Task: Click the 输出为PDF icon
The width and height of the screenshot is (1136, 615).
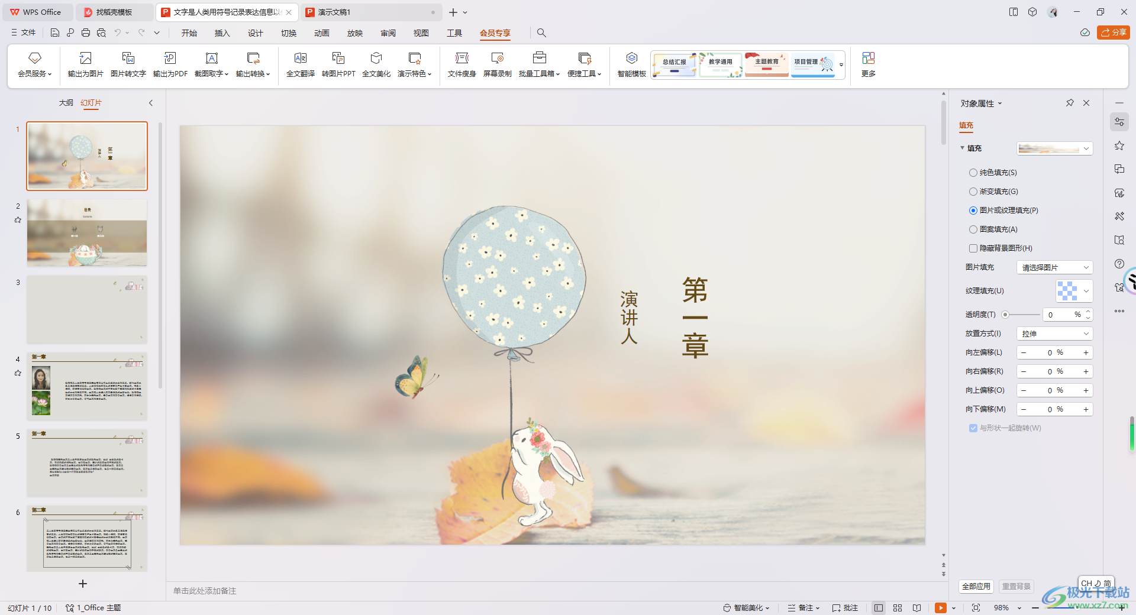Action: (170, 64)
